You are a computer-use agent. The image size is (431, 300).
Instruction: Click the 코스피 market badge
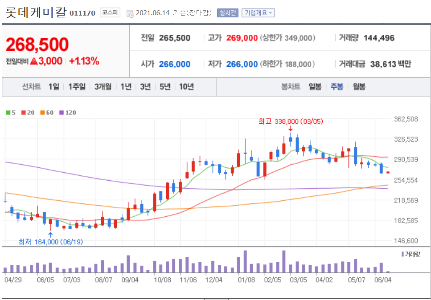pos(110,12)
